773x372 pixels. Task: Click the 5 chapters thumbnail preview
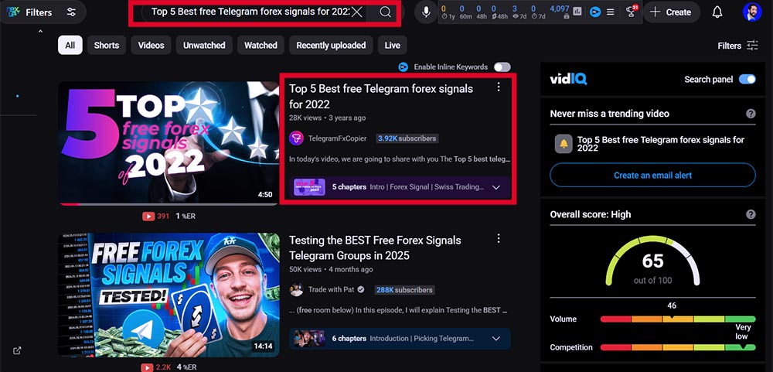click(x=309, y=187)
